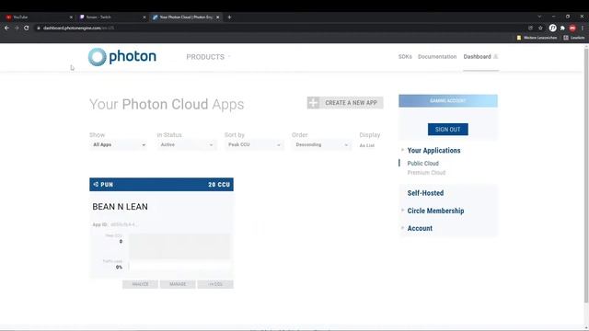Click the PUN icon on app card header
Viewport: 589px width, 331px height.
pos(96,184)
